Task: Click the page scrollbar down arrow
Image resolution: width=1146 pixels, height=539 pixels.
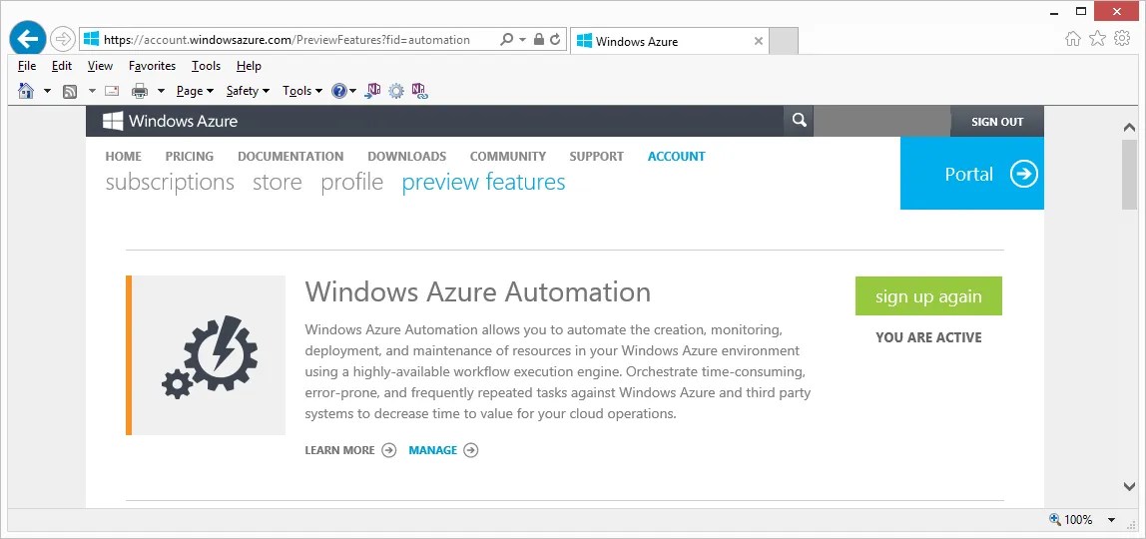Action: [1128, 486]
